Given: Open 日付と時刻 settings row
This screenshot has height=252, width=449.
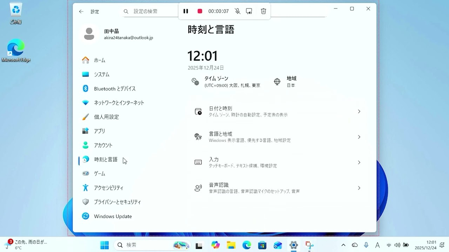Looking at the screenshot, I should point(278,111).
